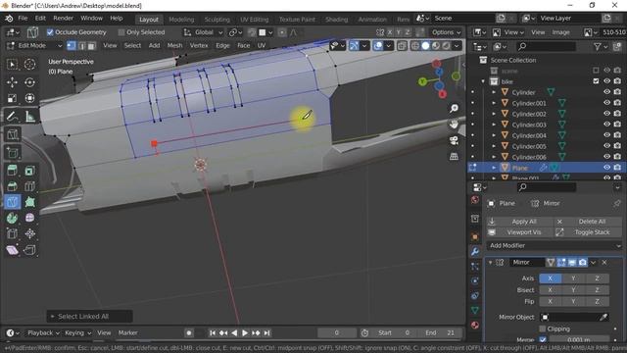Viewport: 627px width, 353px height.
Task: Toggle the bike collection checkbox
Action: pyautogui.click(x=596, y=81)
